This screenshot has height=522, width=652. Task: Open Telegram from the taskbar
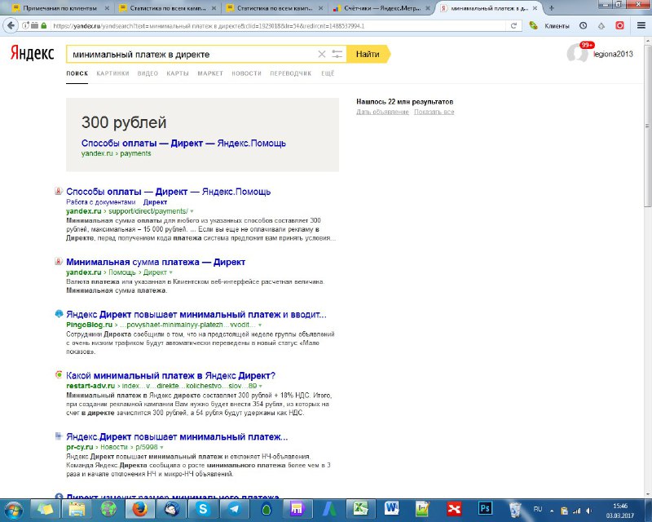[x=235, y=509]
